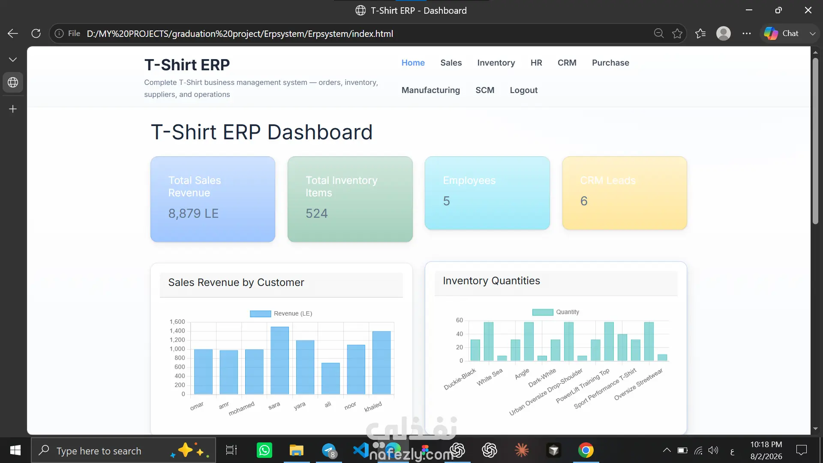Image resolution: width=823 pixels, height=463 pixels.
Task: Open Telegram from the taskbar
Action: coord(329,450)
